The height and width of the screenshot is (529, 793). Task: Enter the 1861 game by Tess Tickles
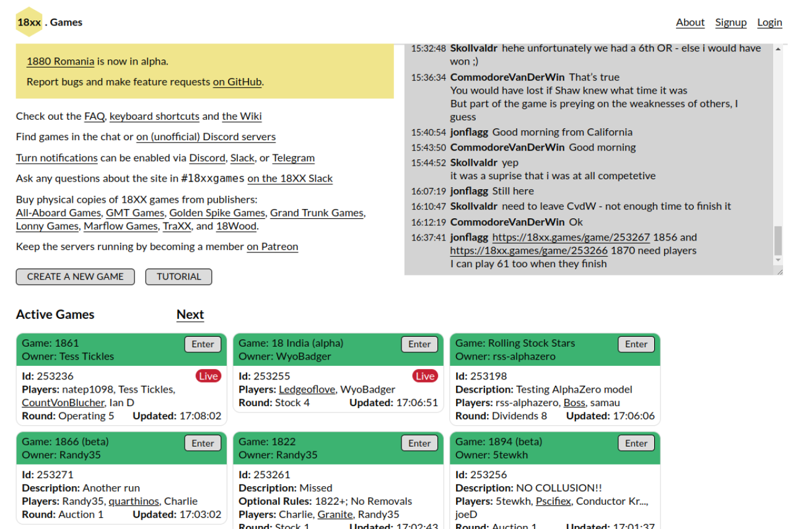tap(203, 344)
